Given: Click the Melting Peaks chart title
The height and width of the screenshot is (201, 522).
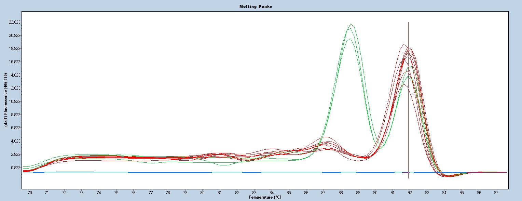Looking at the screenshot, I should point(261,6).
